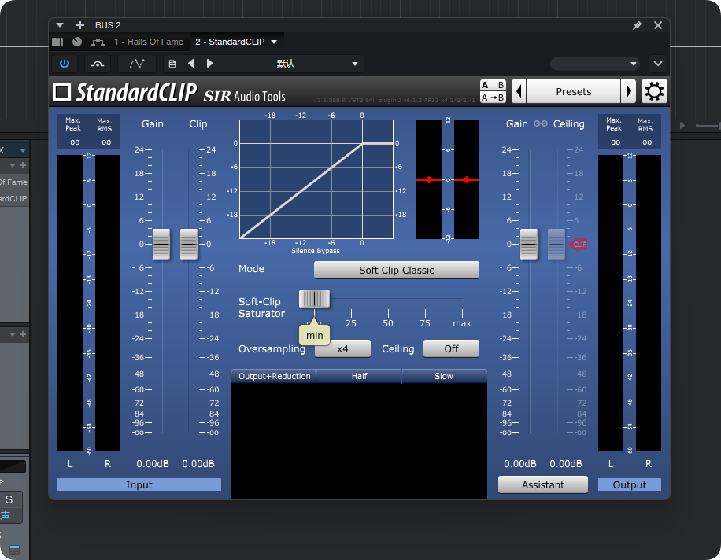Image resolution: width=721 pixels, height=560 pixels.
Task: Switch to the 1 - Halls Of Fame tab
Action: pos(149,42)
